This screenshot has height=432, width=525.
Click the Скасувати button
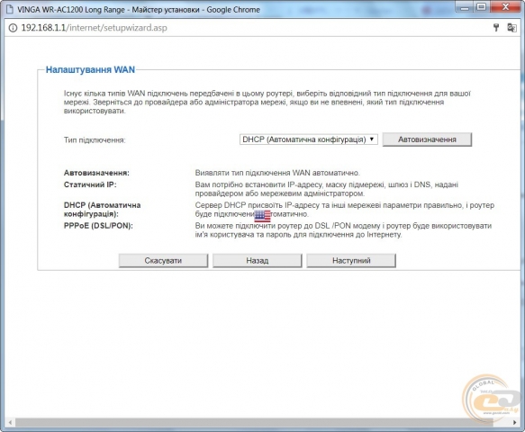tap(163, 260)
